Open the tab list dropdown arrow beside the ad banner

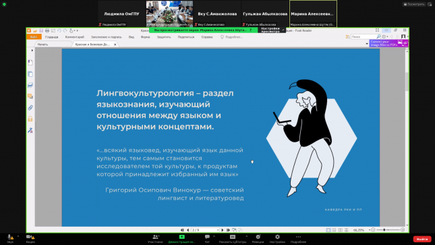coord(367,44)
